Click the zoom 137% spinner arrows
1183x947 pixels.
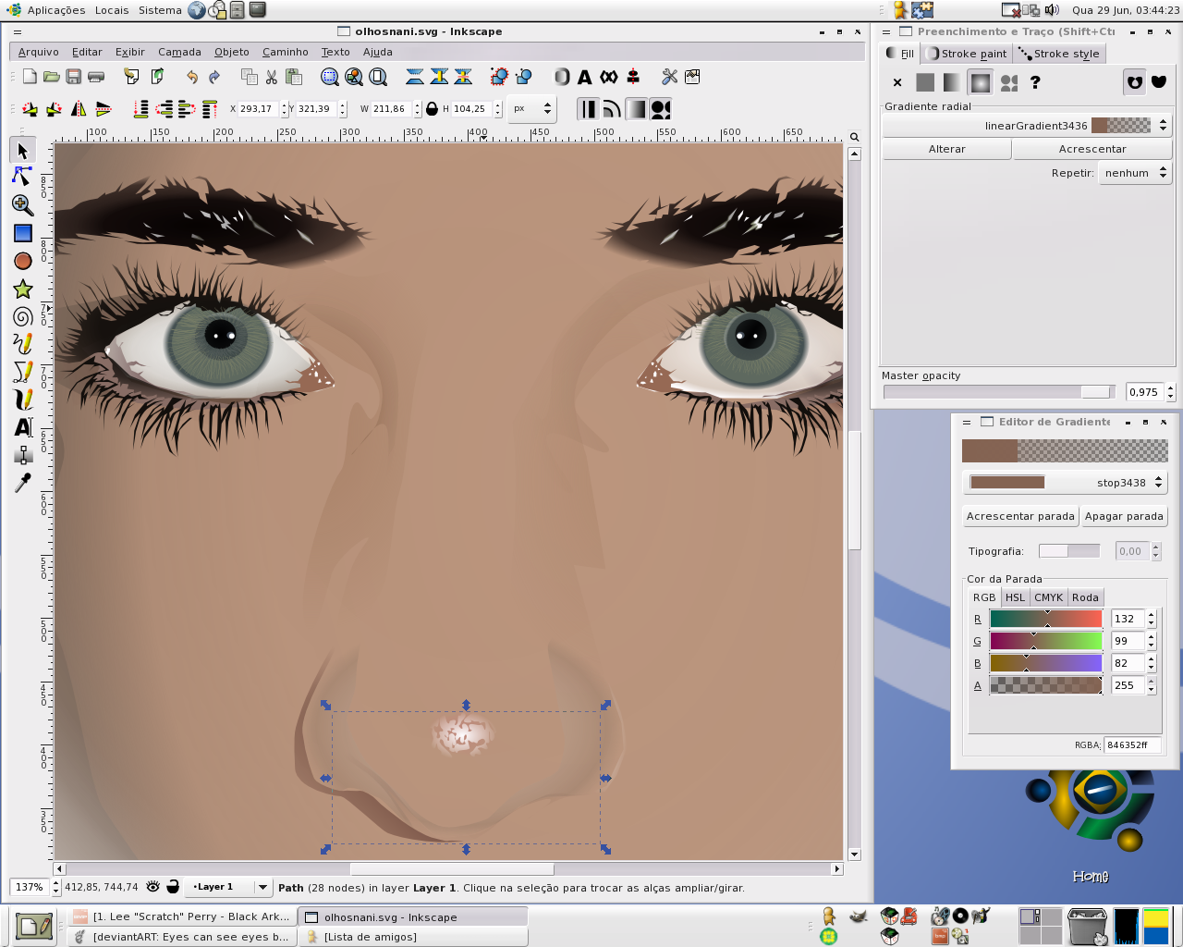[x=55, y=887]
